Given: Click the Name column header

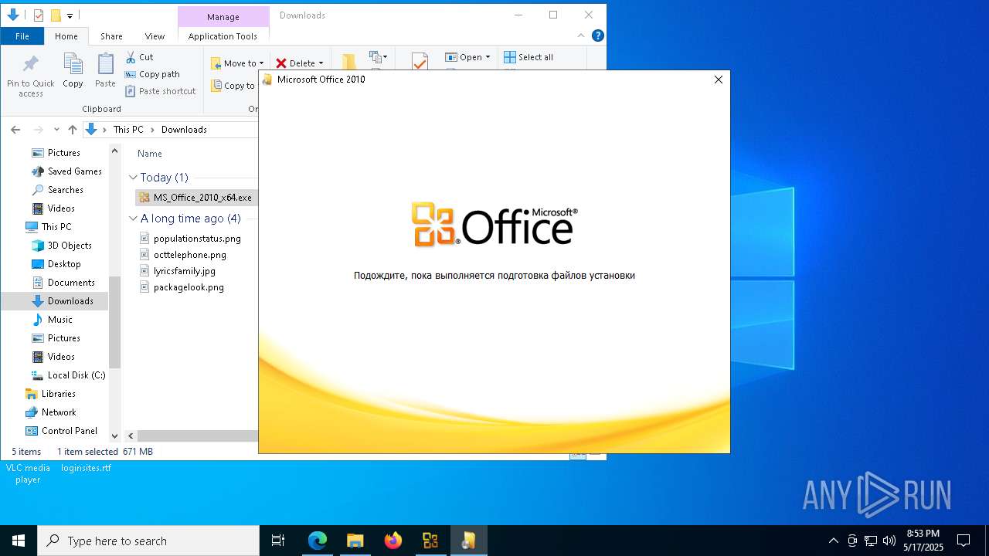Looking at the screenshot, I should coord(150,154).
